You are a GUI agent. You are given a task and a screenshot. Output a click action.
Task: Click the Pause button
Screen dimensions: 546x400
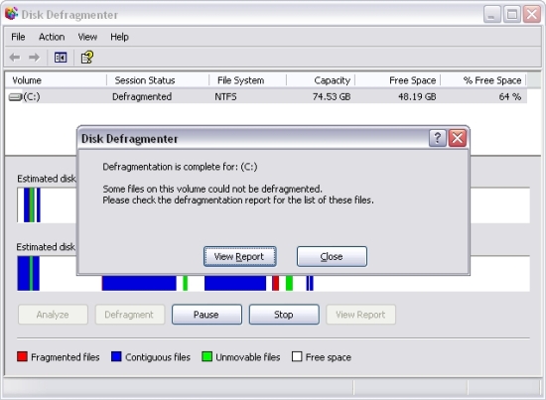pos(206,315)
